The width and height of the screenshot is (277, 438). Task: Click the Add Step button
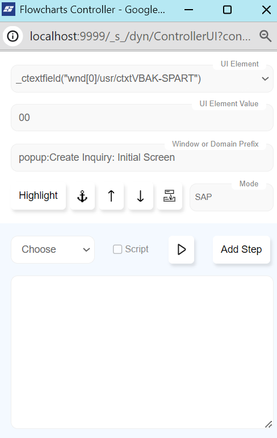tap(241, 249)
